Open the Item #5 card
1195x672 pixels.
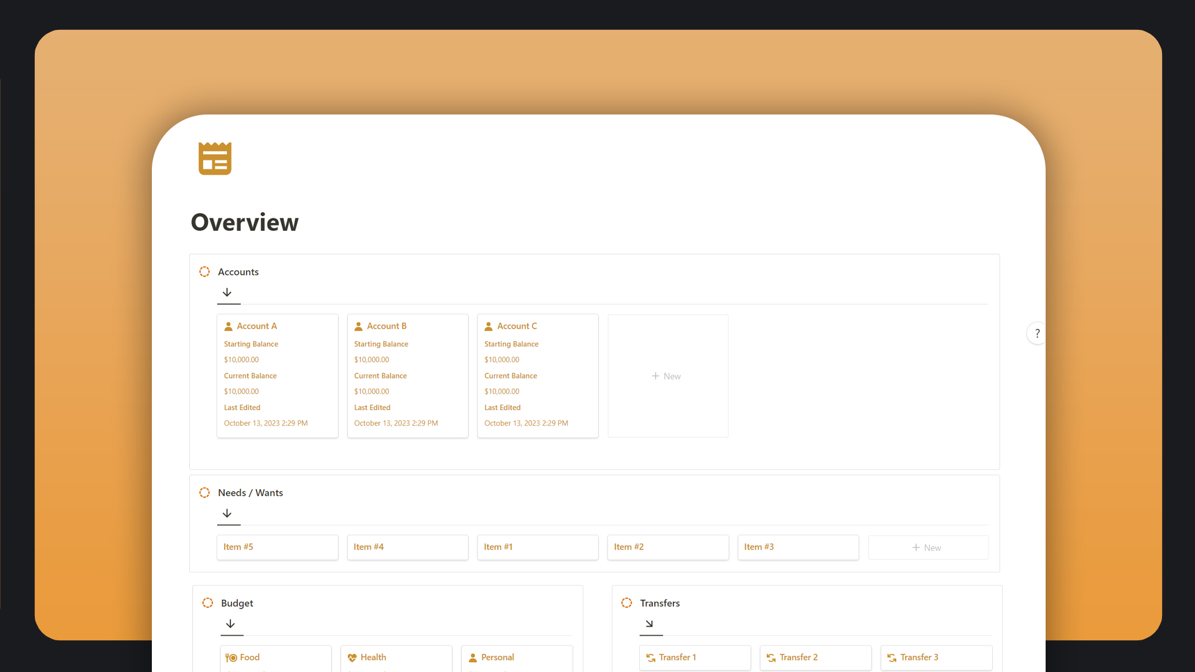[x=277, y=547]
